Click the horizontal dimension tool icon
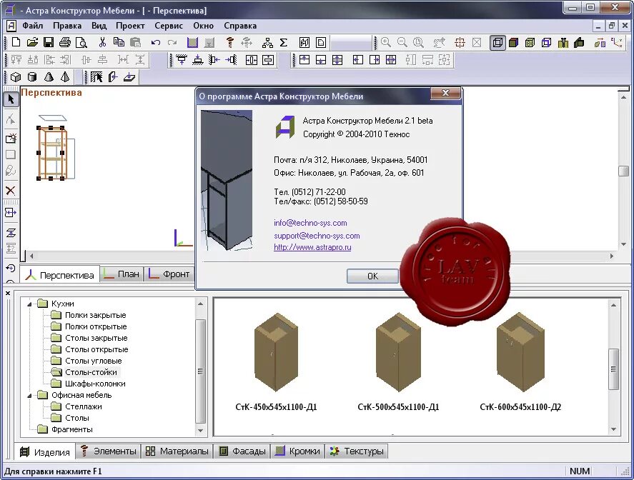 click(x=11, y=213)
